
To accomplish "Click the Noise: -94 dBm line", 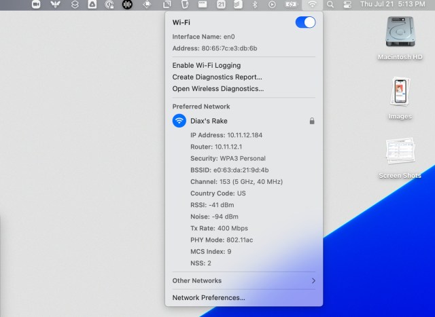I will (215, 217).
